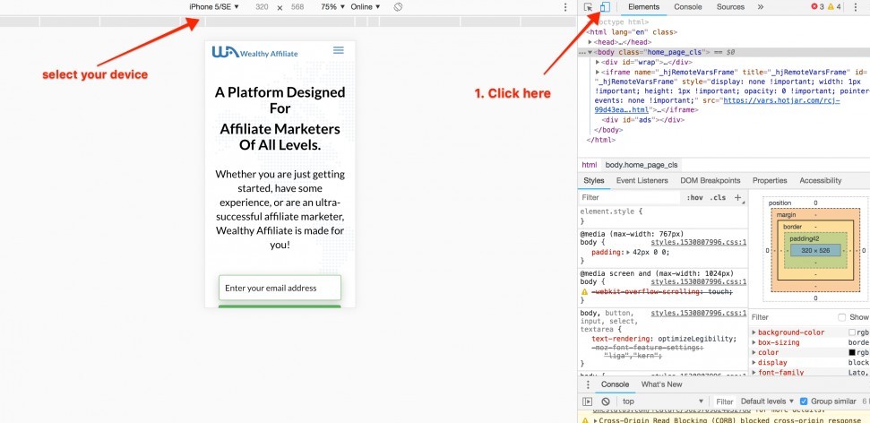870x423 pixels.
Task: Open the 75% zoom dropdown
Action: pyautogui.click(x=333, y=6)
